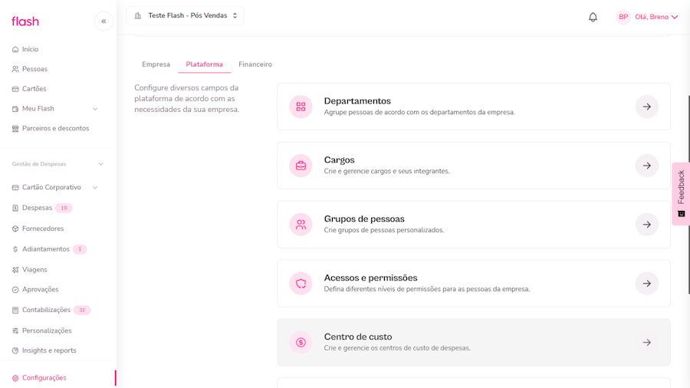Click the page vertical scrollbar
690x388 pixels.
pos(688,195)
